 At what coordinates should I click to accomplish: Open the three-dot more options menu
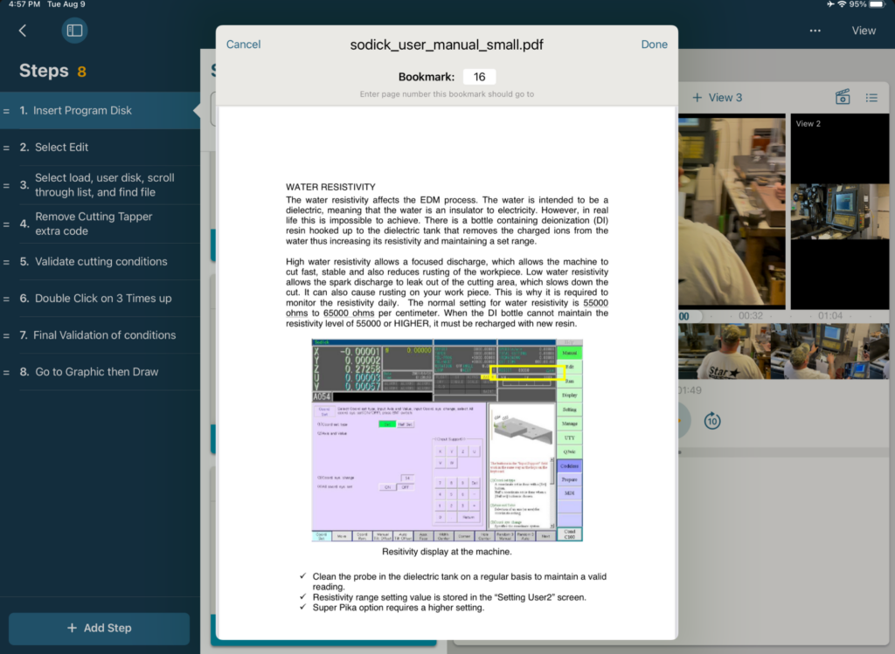coord(815,31)
